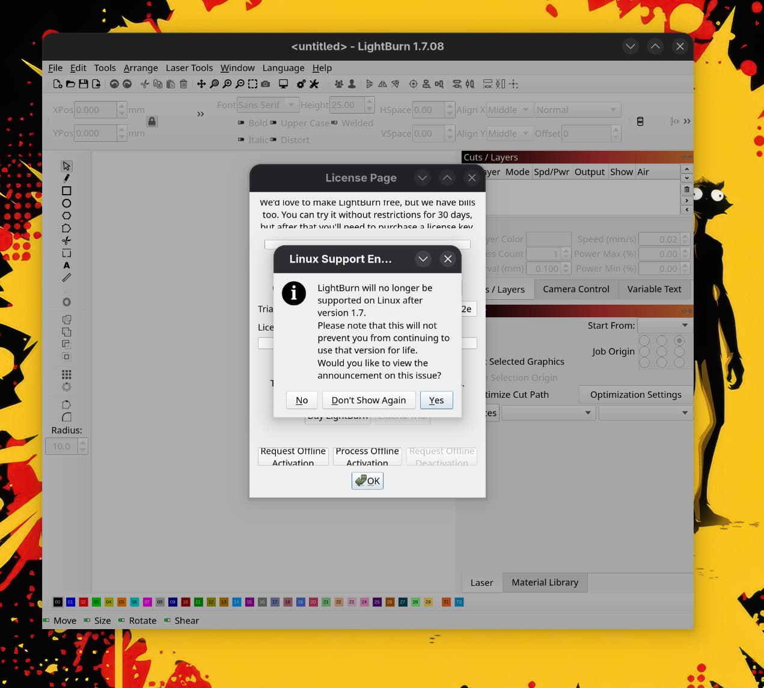Open the Edit menu
The width and height of the screenshot is (764, 688).
[78, 68]
